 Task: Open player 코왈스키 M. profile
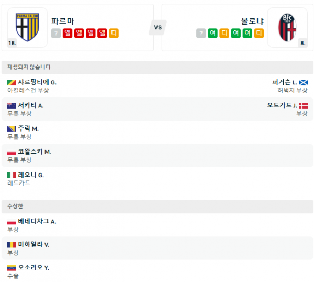tap(35, 151)
